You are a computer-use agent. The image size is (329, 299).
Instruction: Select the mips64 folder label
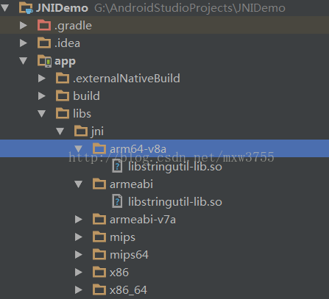(x=129, y=255)
